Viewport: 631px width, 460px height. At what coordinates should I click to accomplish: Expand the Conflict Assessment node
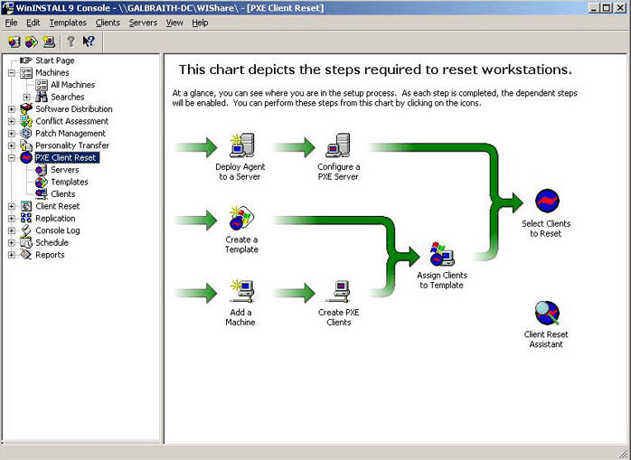click(12, 121)
